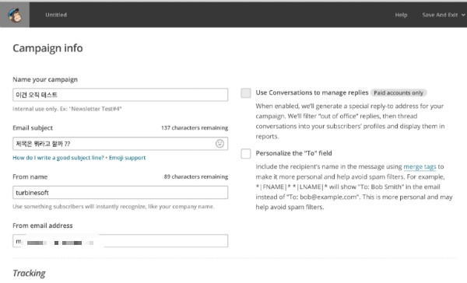467x283 pixels.
Task: Focus the Name your campaign input field
Action: click(x=121, y=95)
